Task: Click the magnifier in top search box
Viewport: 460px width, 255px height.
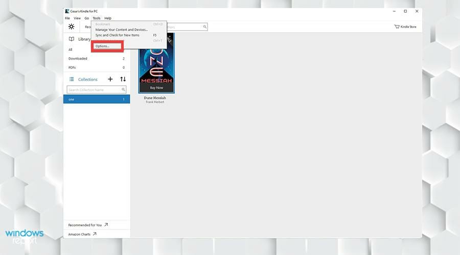Action: (x=205, y=27)
